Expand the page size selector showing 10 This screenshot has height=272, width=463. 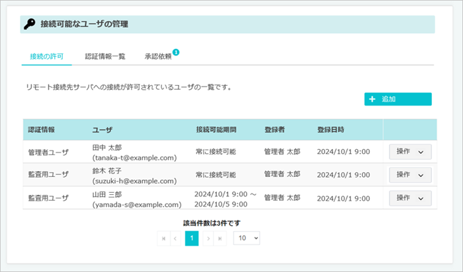[x=247, y=238]
